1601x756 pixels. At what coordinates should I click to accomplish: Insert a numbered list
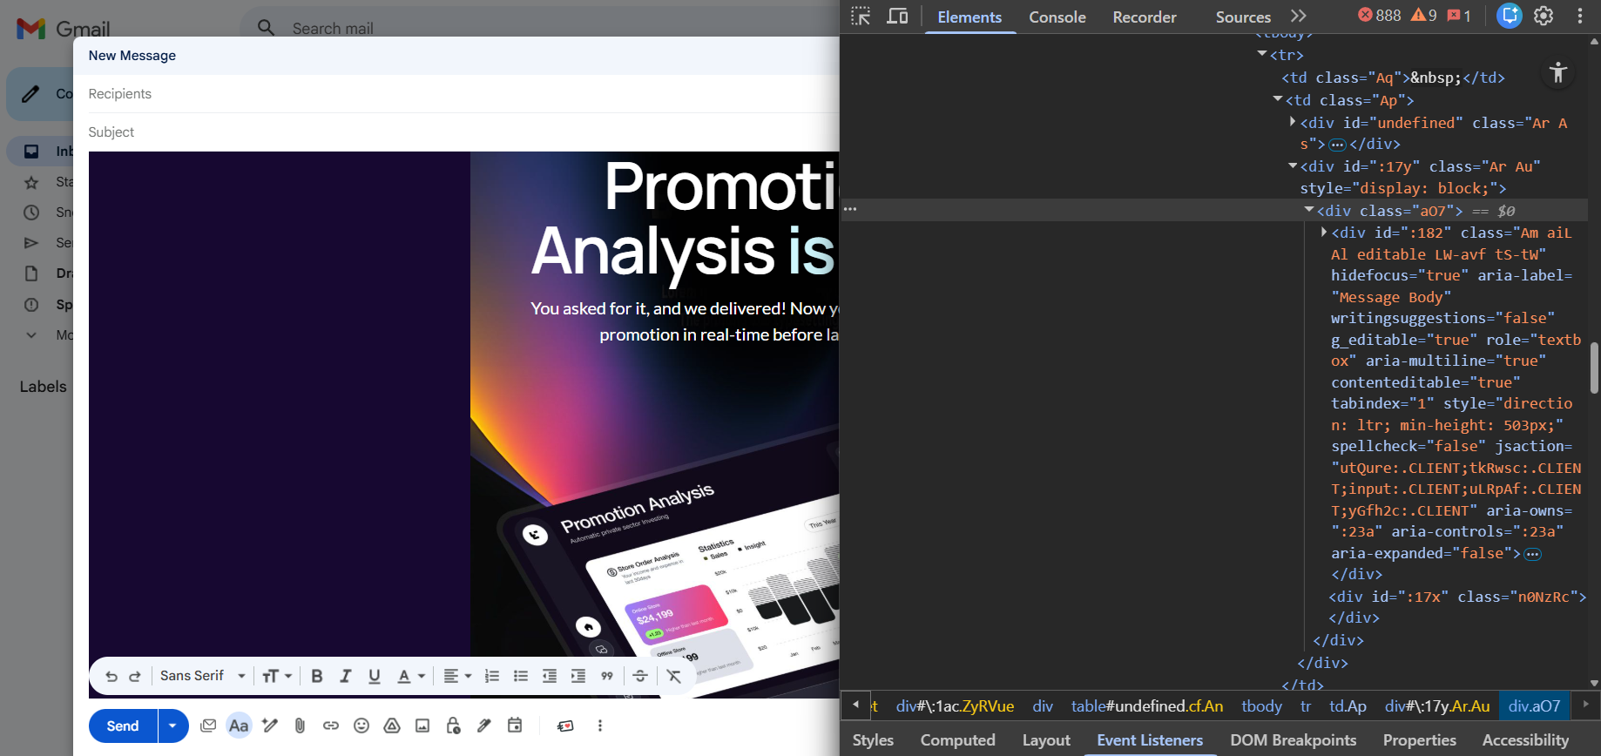tap(492, 676)
